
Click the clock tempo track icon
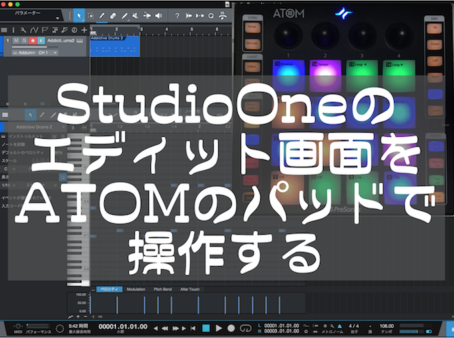[74, 30]
